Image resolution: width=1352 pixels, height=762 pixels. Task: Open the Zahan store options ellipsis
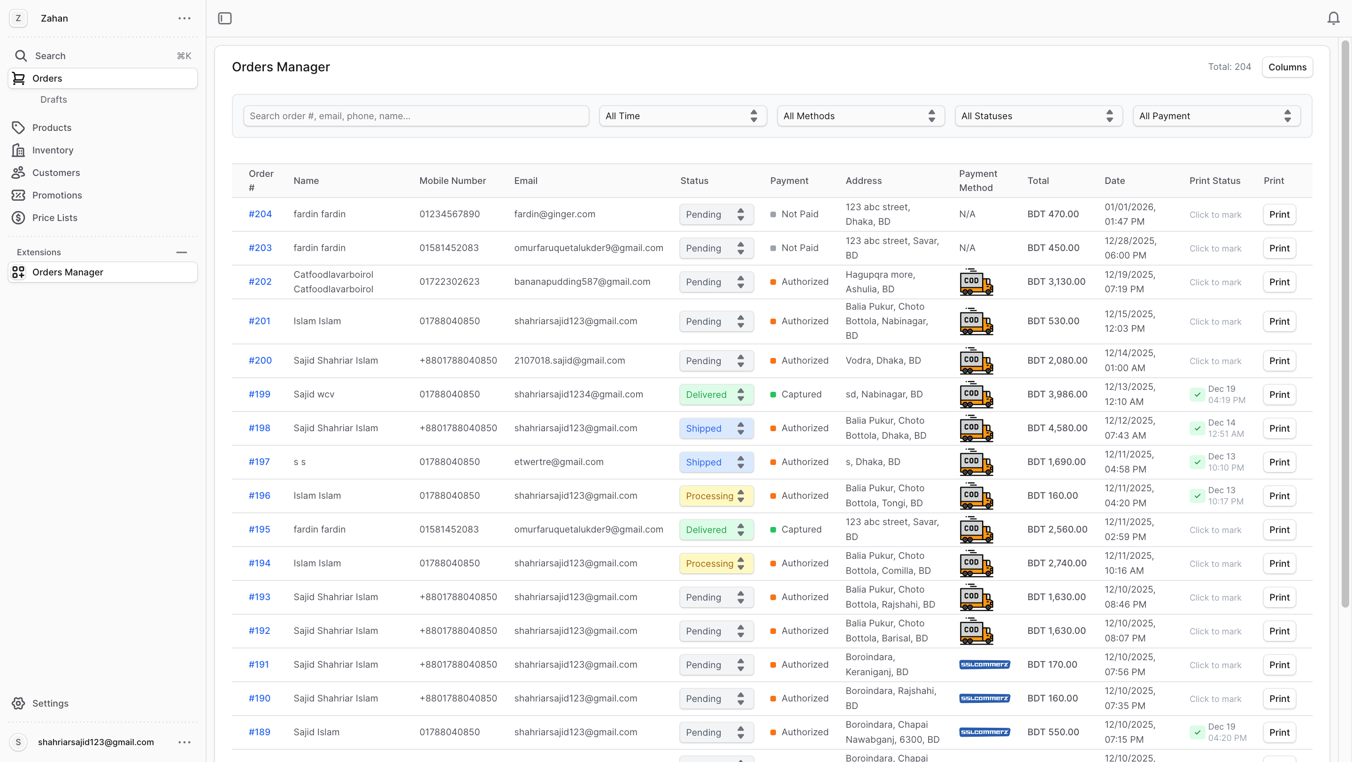click(184, 18)
